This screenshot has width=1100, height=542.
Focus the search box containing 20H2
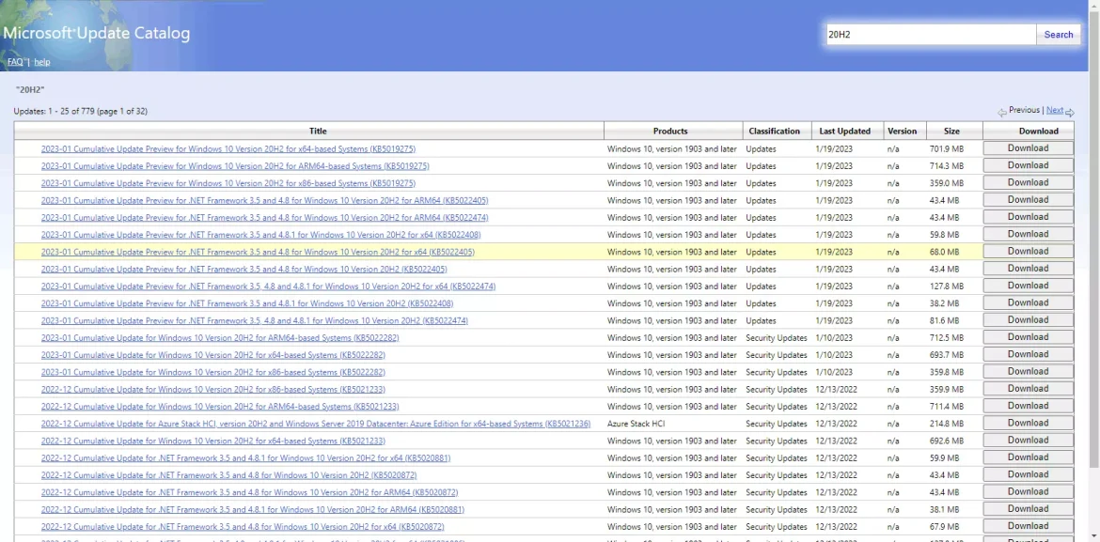[x=930, y=35]
